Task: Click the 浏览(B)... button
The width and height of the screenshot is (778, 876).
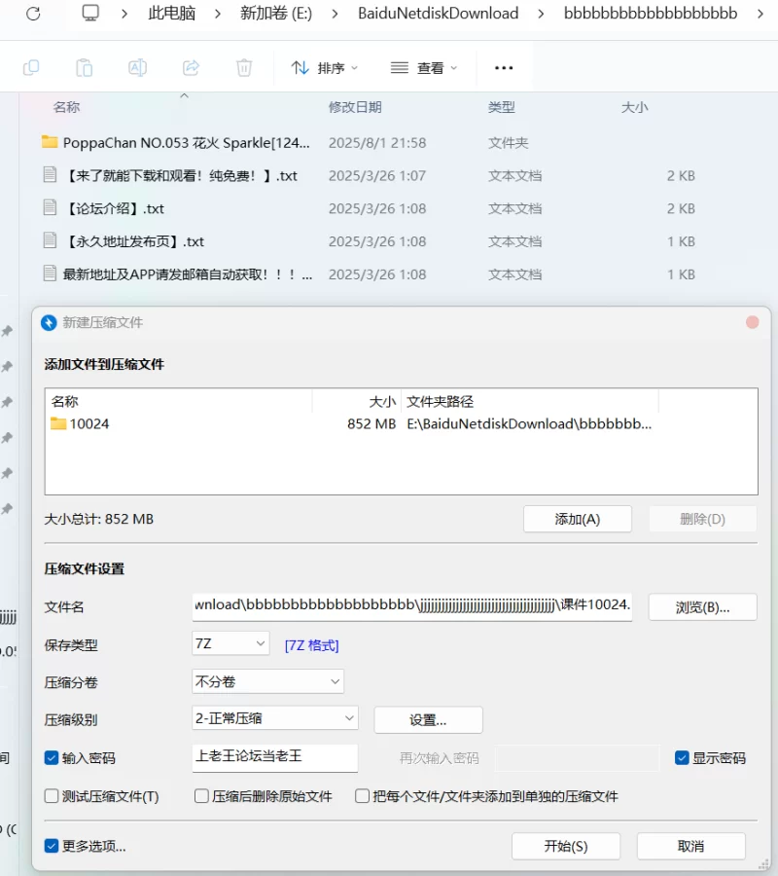Action: 703,606
